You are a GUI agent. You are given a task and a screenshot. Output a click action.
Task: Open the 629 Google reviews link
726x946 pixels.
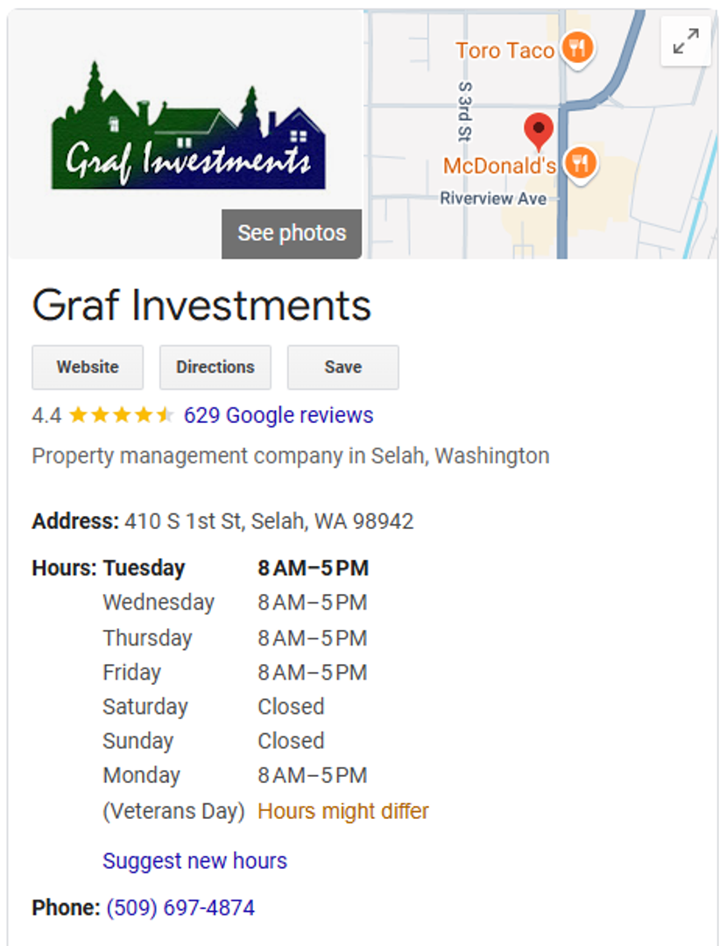click(278, 415)
